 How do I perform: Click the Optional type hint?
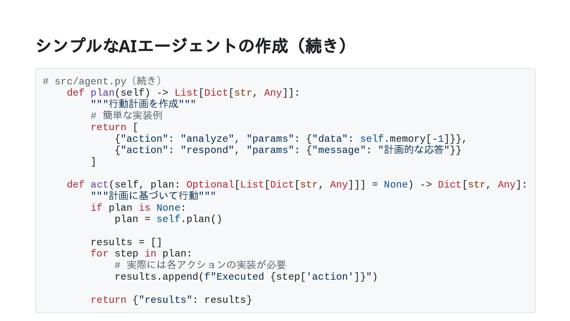point(210,185)
